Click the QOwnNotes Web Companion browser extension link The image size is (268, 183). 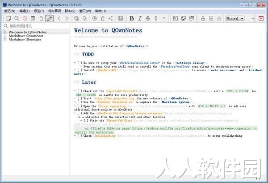[130, 113]
